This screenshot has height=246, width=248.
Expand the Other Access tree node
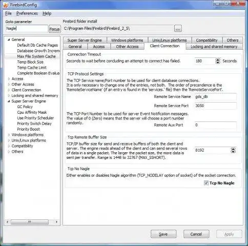[x=9, y=85]
